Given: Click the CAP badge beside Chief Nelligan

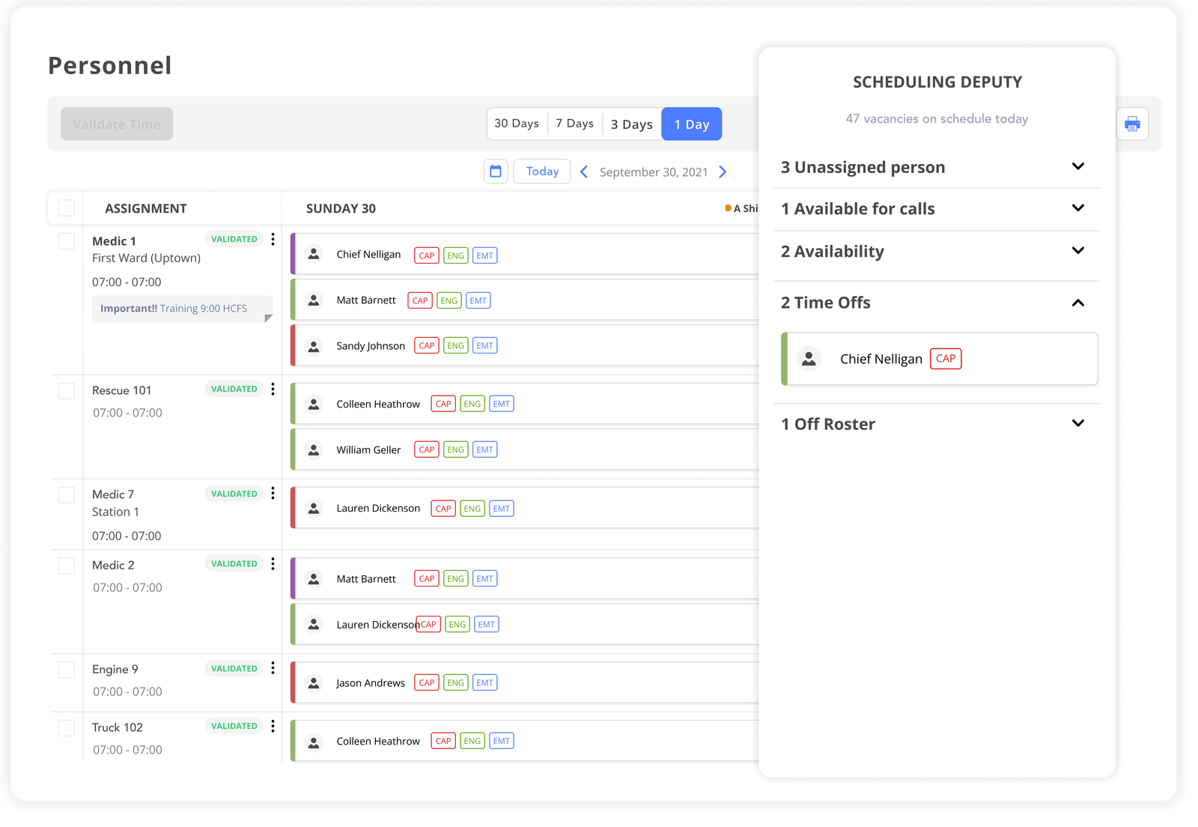Looking at the screenshot, I should coord(946,359).
